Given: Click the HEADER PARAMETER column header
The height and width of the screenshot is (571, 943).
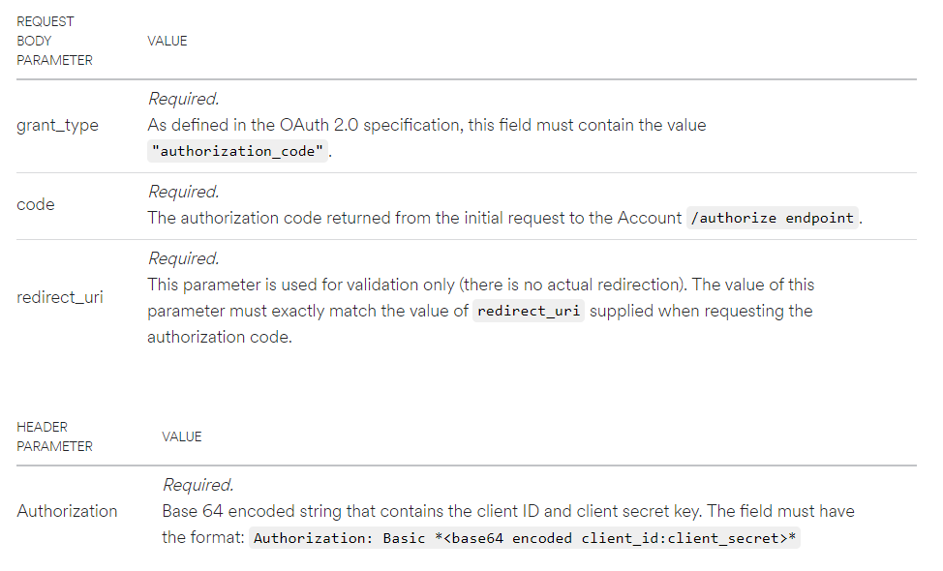Looking at the screenshot, I should point(54,436).
